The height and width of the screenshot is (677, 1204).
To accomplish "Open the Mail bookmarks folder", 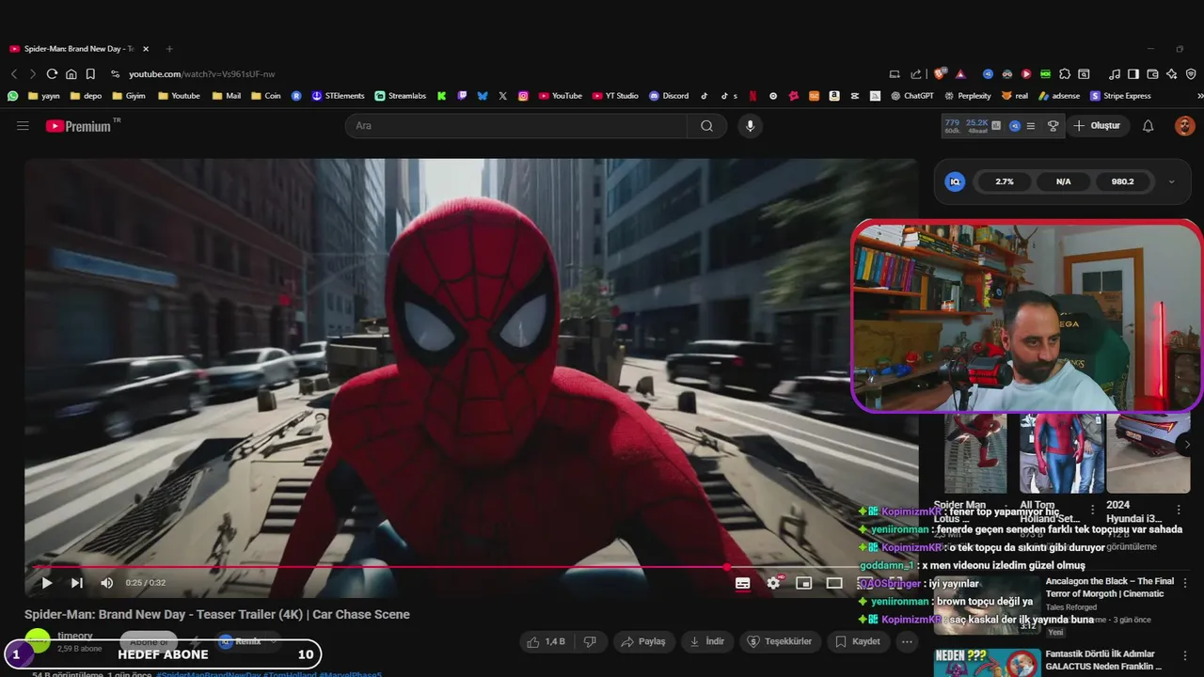I will pos(227,96).
